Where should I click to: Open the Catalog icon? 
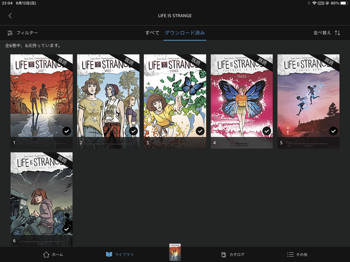[x=223, y=254]
